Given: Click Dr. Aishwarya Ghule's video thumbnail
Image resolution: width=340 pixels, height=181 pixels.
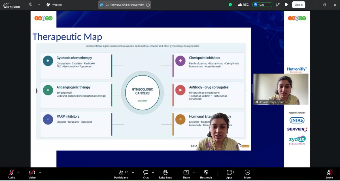Looking at the screenshot, I should click(x=281, y=89).
